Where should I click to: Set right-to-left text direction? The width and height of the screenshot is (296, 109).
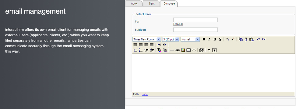[165, 45]
